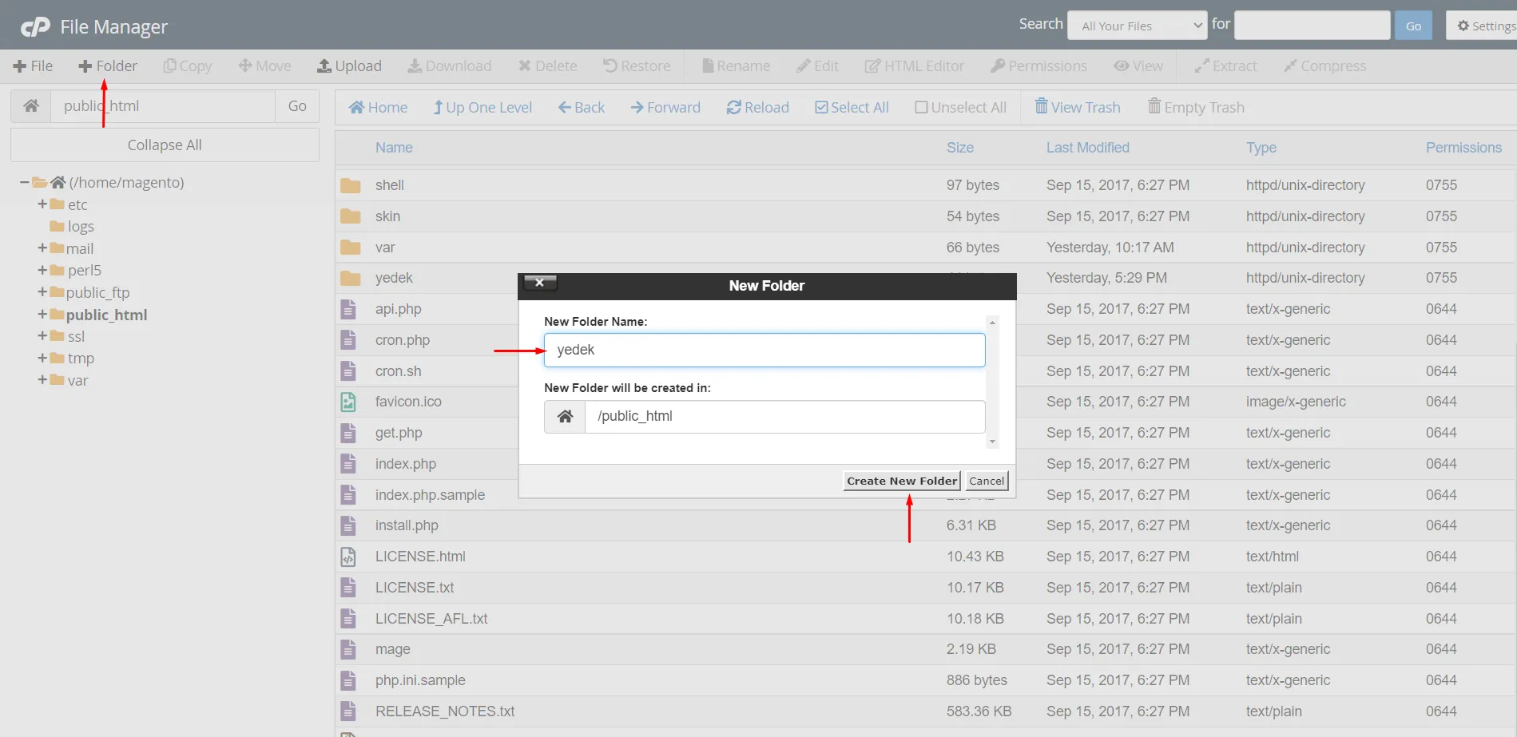The image size is (1517, 737).
Task: Navigate Back using the arrow icon
Action: coord(581,108)
